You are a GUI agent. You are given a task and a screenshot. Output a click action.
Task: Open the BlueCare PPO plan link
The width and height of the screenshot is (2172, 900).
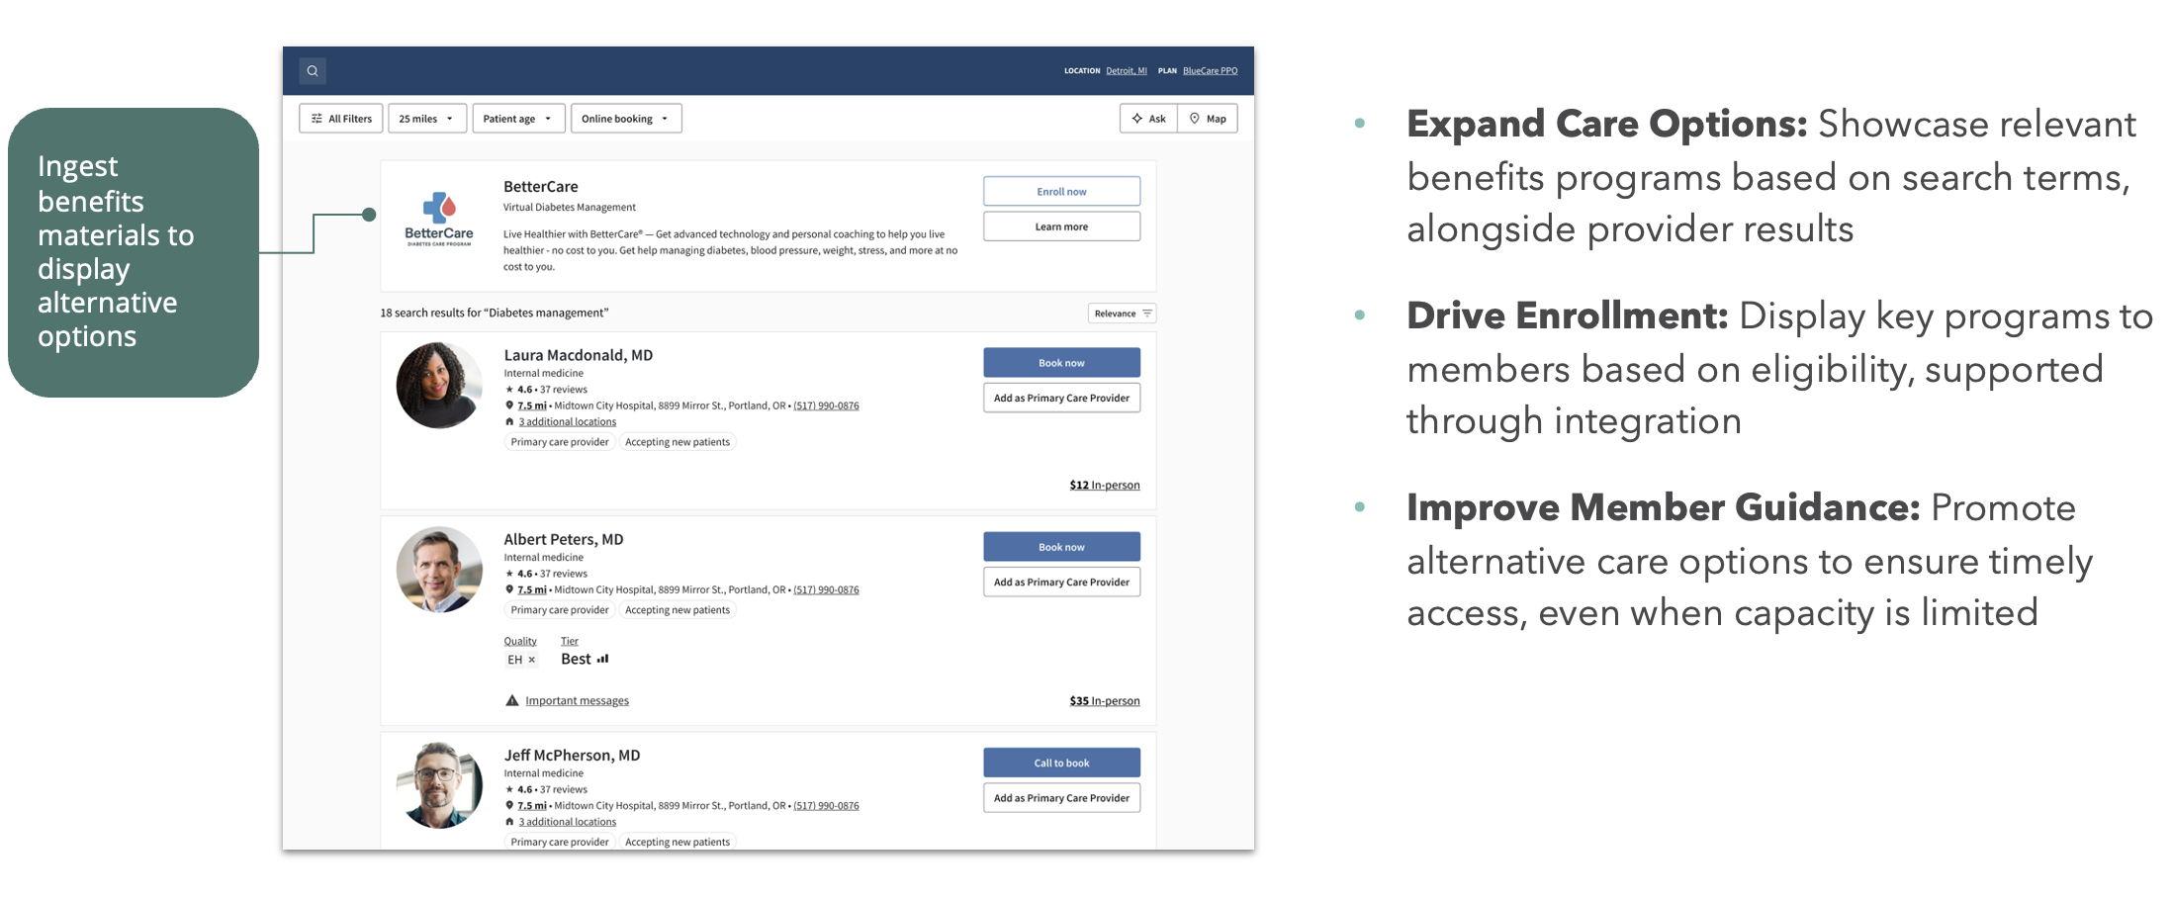pyautogui.click(x=1210, y=71)
